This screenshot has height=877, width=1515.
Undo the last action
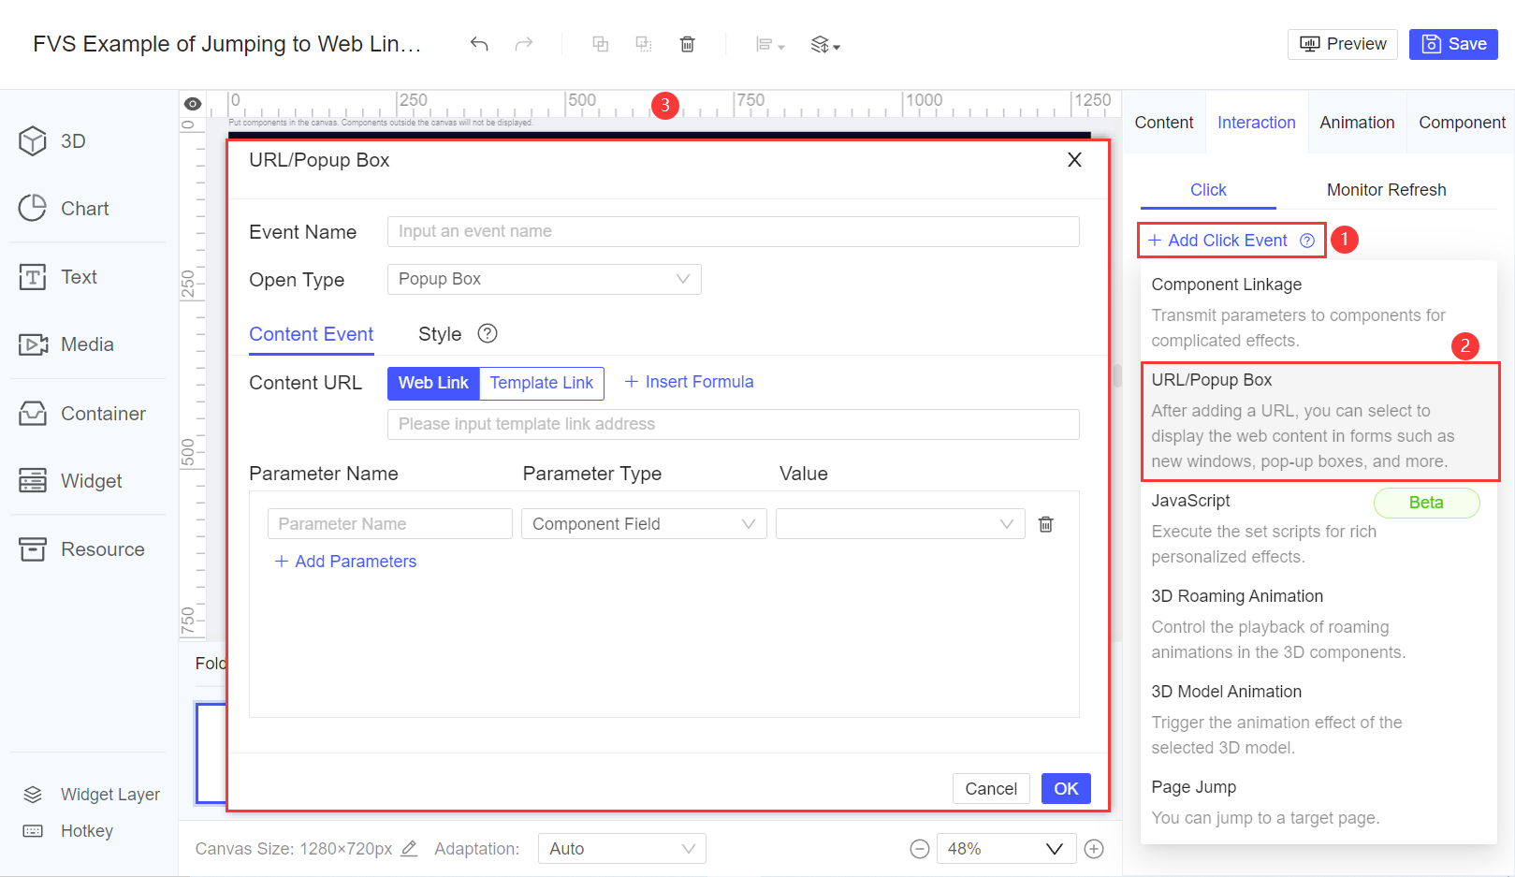[479, 44]
